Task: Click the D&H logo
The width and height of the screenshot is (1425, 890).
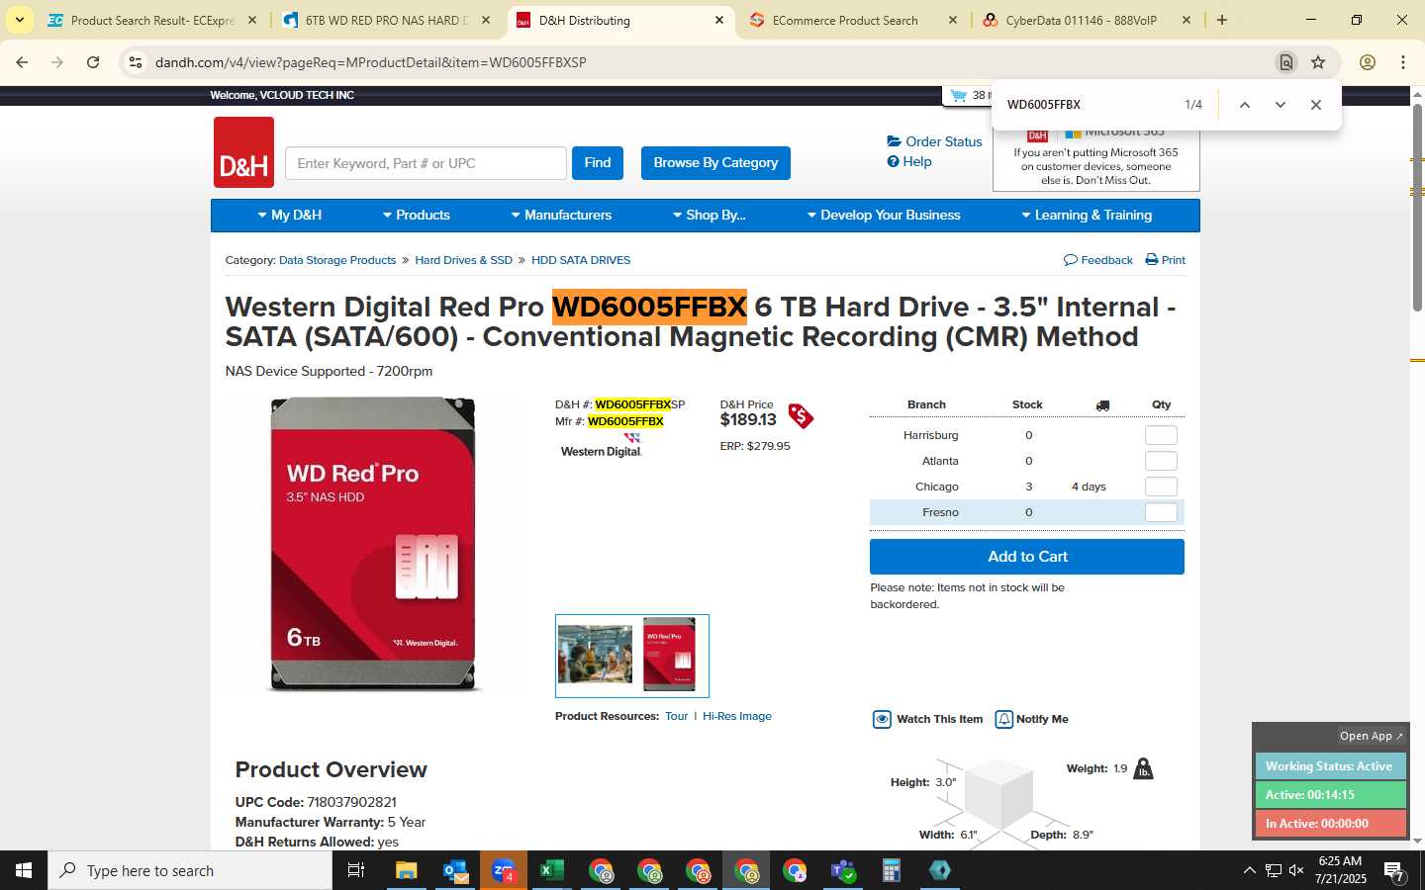Action: click(x=243, y=152)
